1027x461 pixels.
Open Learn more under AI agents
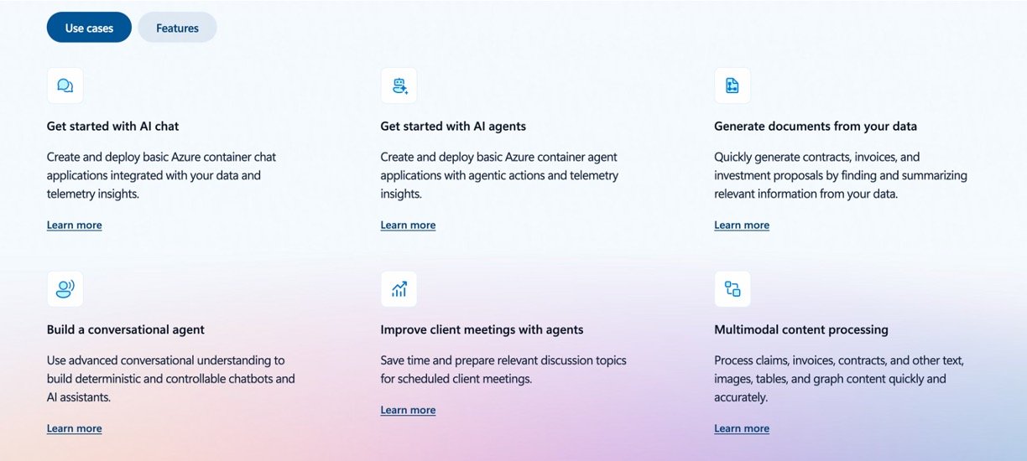tap(408, 225)
